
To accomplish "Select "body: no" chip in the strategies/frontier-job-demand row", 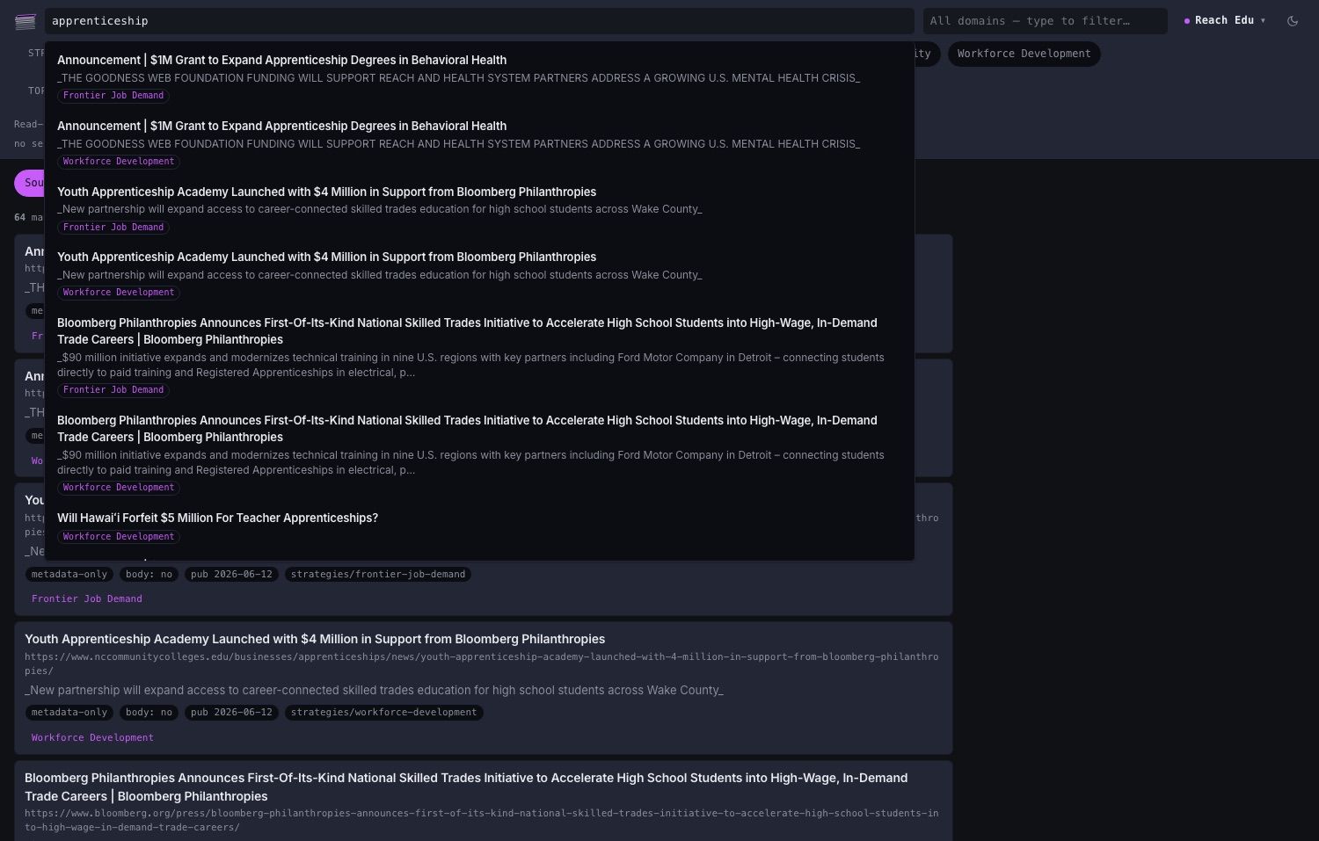I will [x=149, y=575].
